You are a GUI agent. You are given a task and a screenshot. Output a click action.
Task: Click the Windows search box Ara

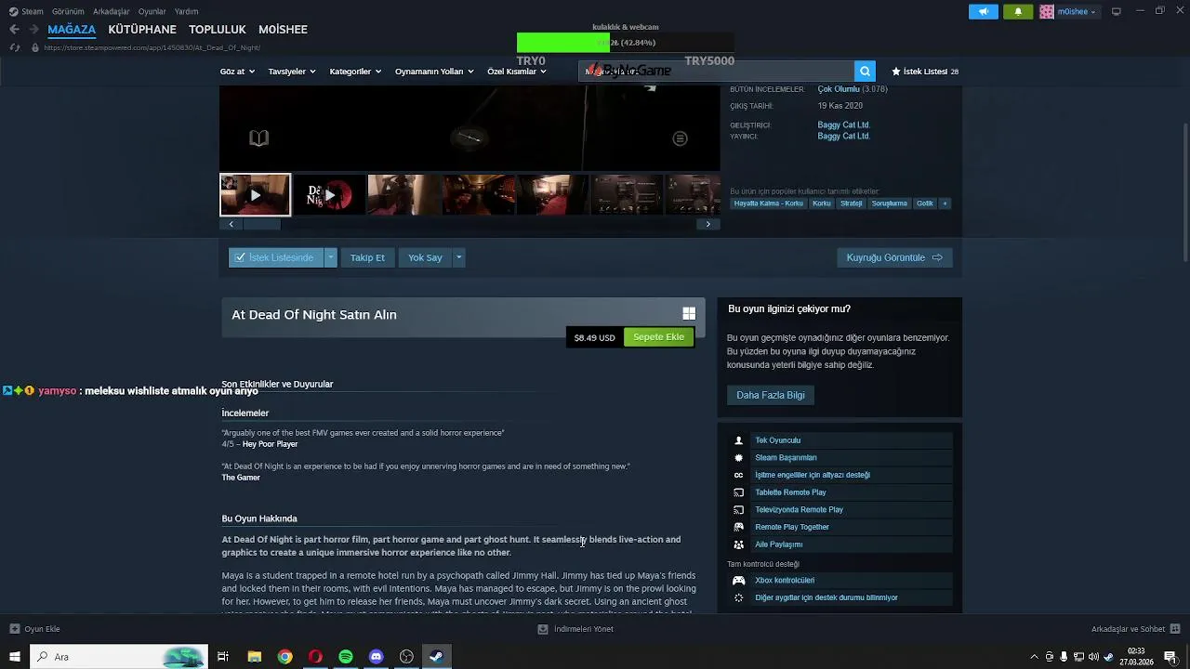tap(119, 657)
